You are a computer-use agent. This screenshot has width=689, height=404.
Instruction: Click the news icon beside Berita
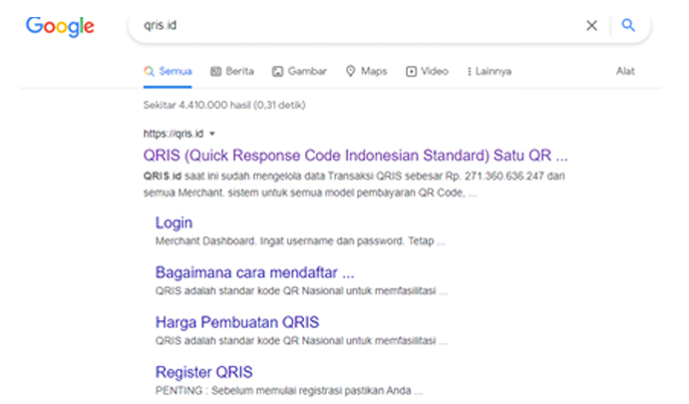(x=215, y=71)
